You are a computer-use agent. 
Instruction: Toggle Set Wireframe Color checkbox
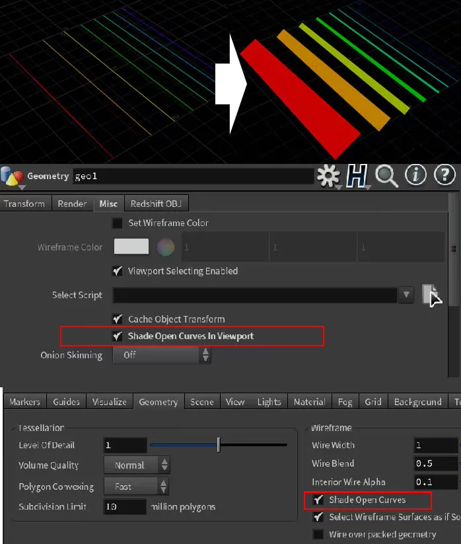(x=117, y=223)
